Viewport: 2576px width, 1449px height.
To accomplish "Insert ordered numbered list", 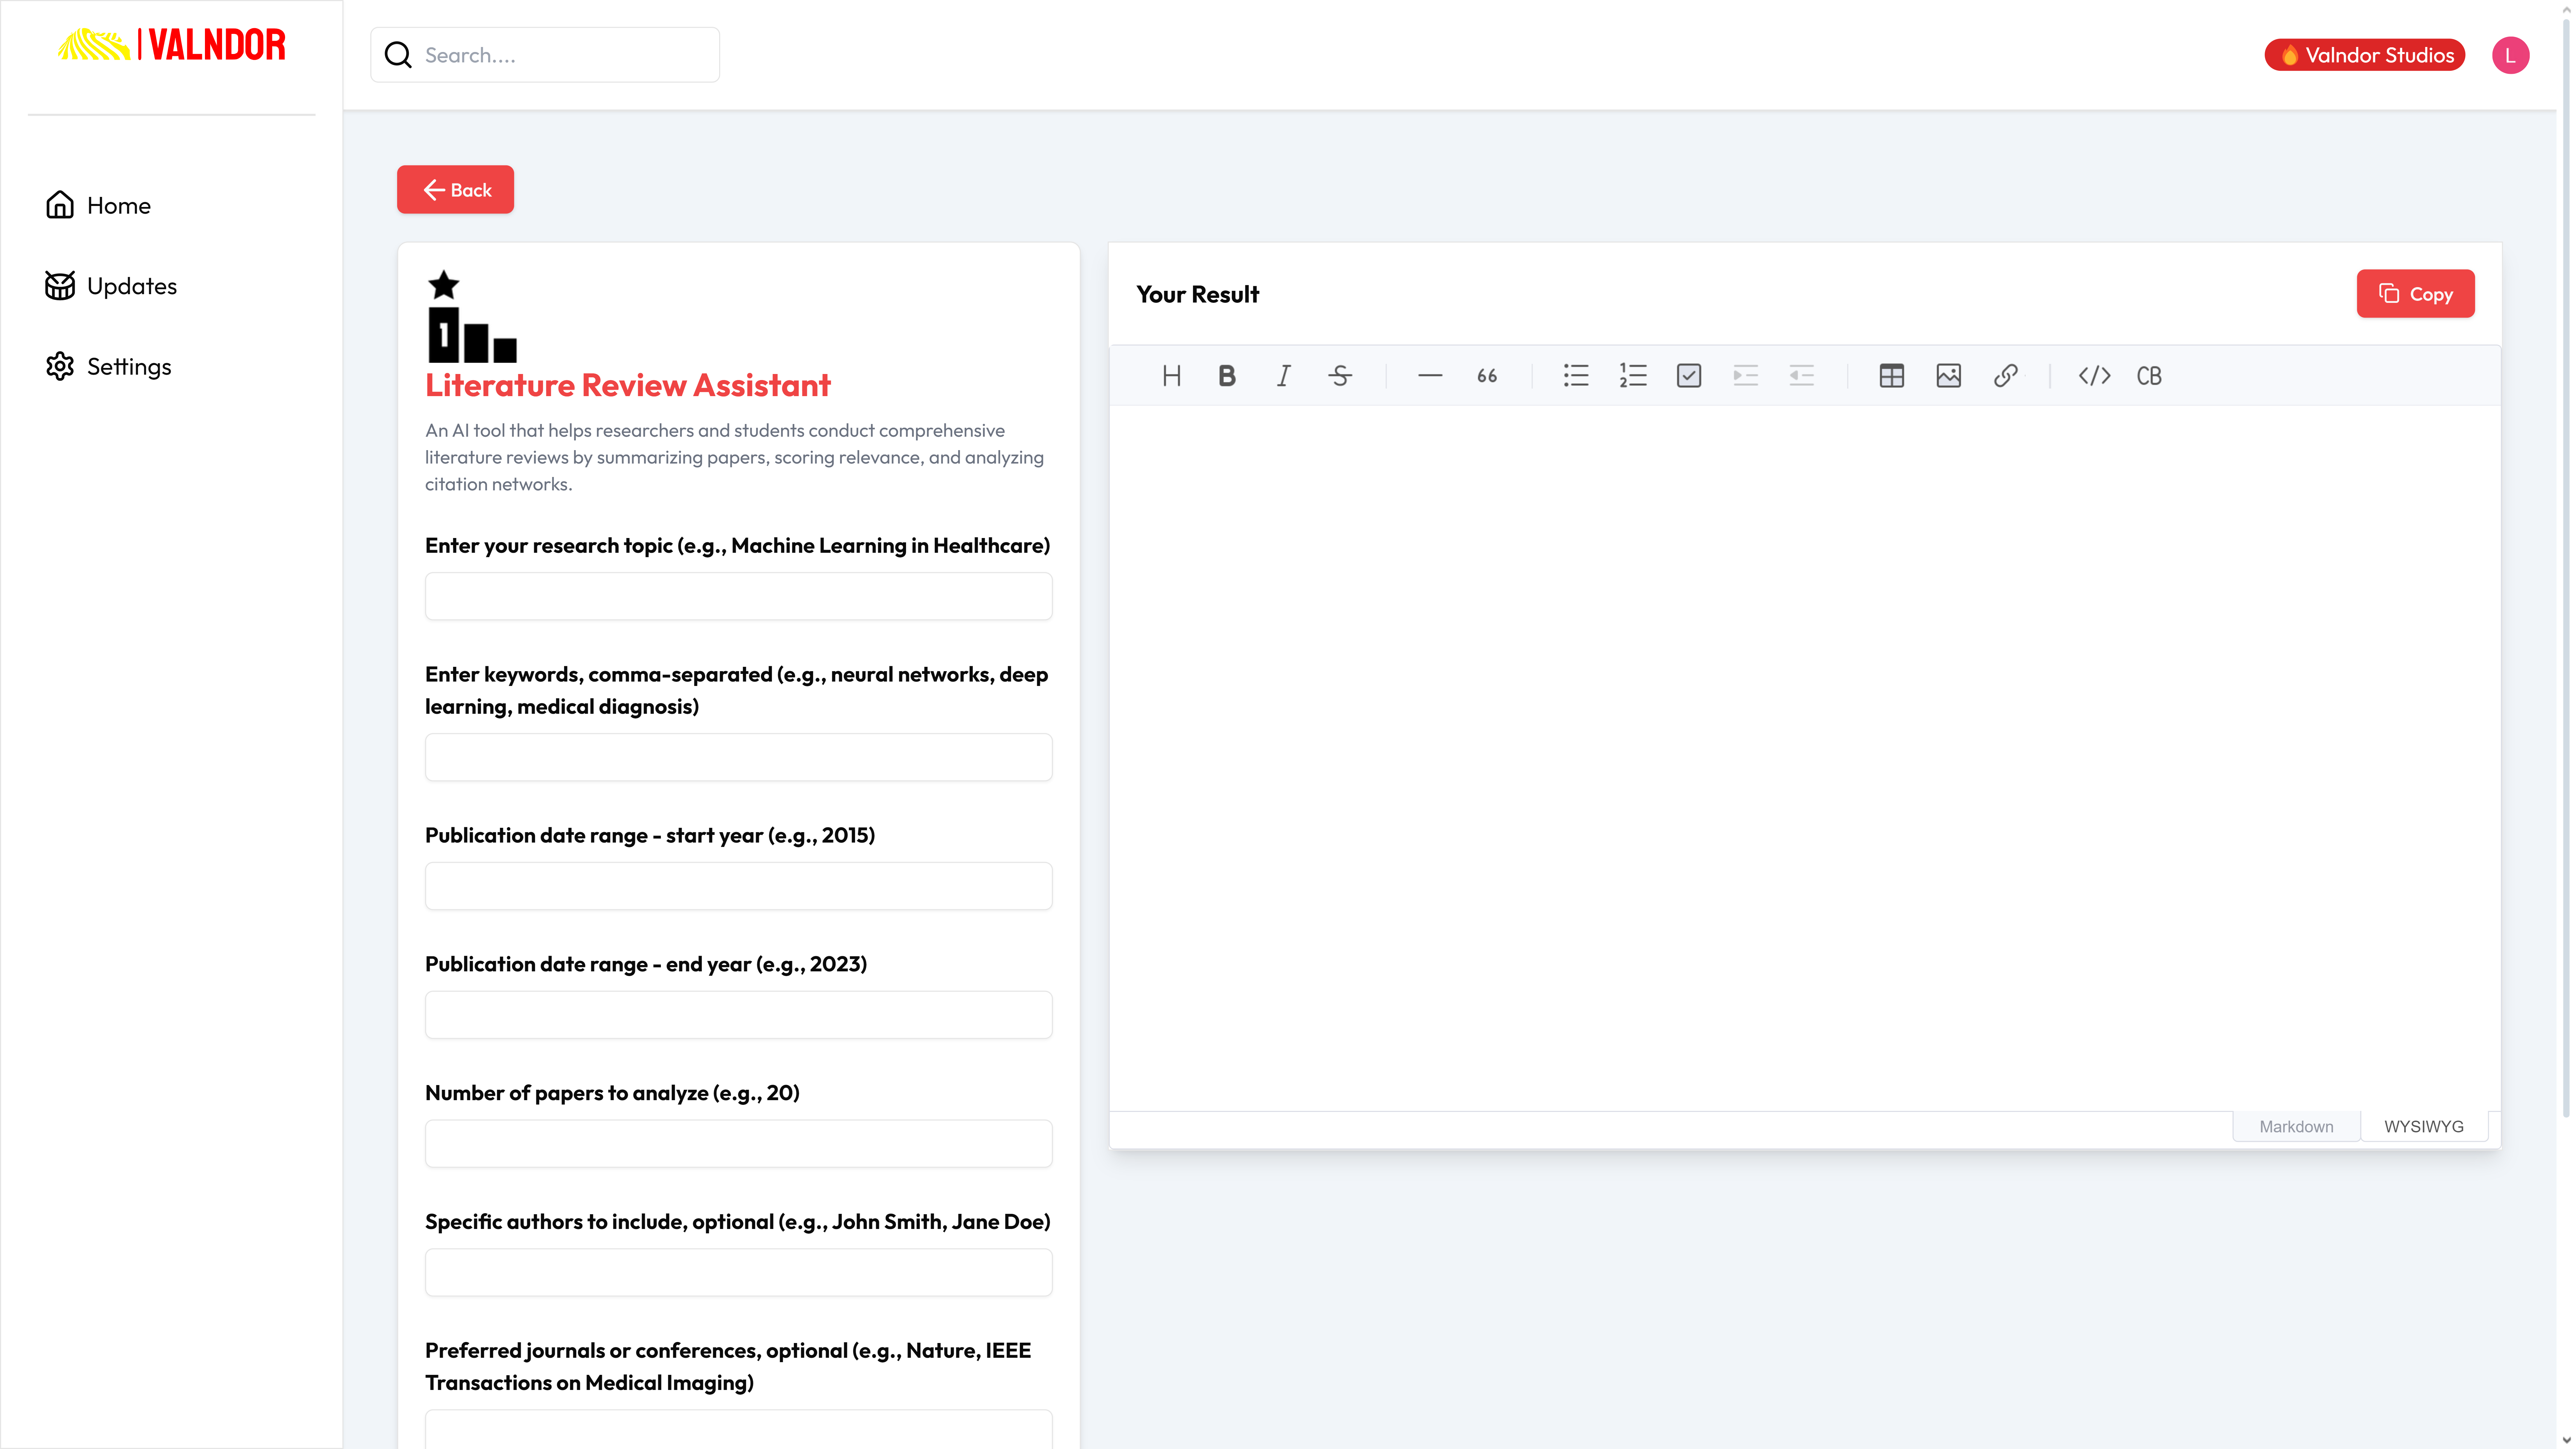I will [1633, 376].
